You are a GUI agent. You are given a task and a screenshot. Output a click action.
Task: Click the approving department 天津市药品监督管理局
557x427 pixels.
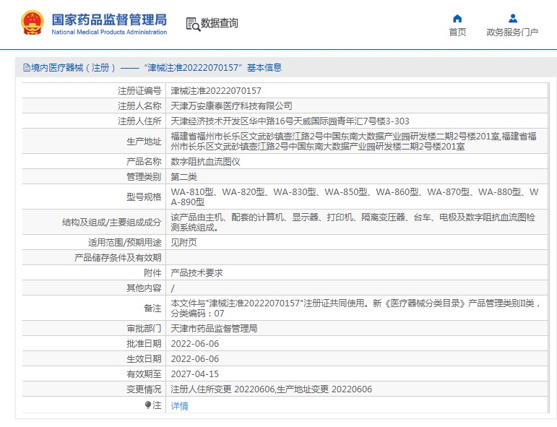click(x=214, y=328)
